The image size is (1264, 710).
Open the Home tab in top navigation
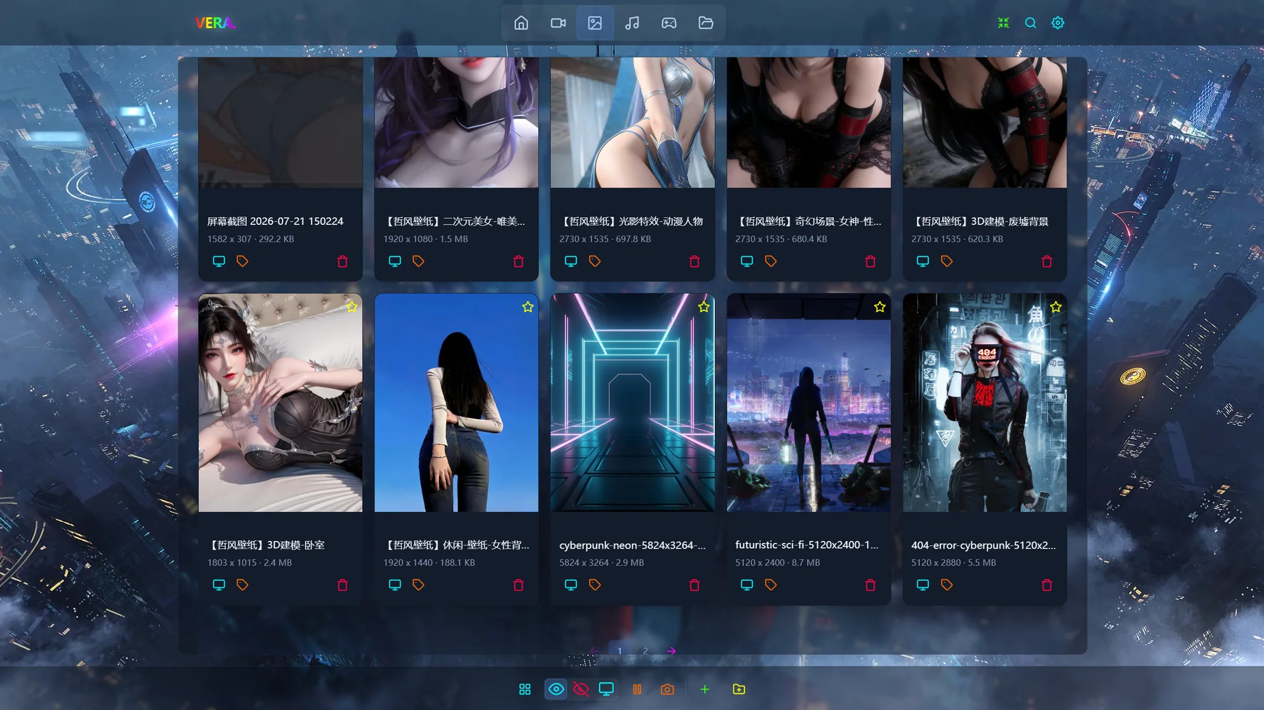click(x=521, y=23)
